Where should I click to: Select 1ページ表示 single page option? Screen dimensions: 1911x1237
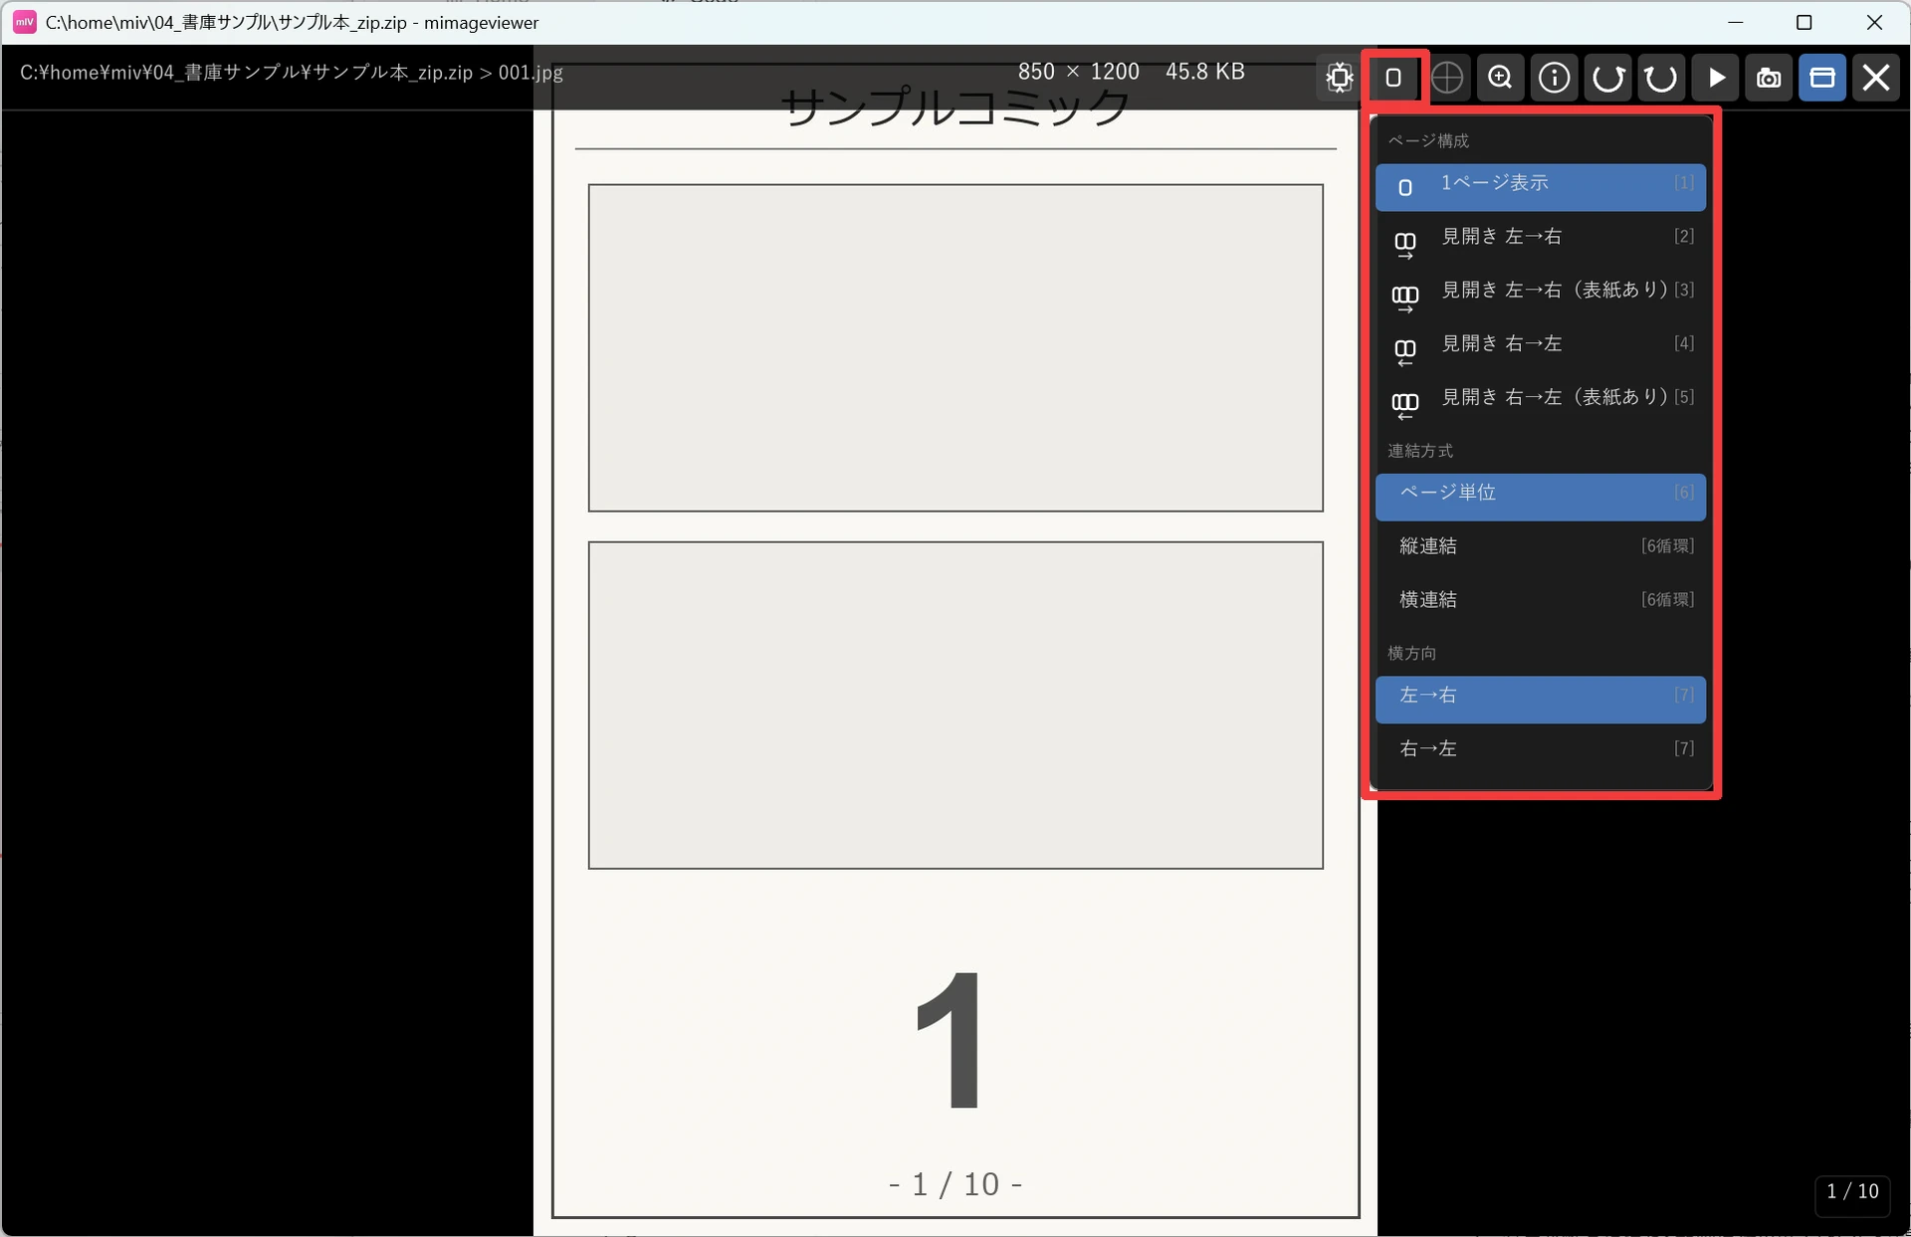click(1540, 186)
